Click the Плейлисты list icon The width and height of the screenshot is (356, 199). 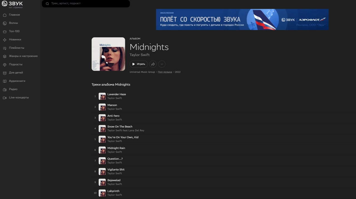coord(4,48)
